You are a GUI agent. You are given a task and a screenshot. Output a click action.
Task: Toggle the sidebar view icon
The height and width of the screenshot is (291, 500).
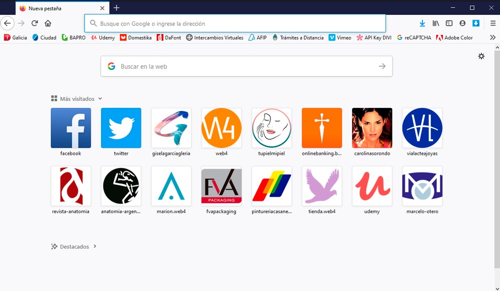point(449,23)
